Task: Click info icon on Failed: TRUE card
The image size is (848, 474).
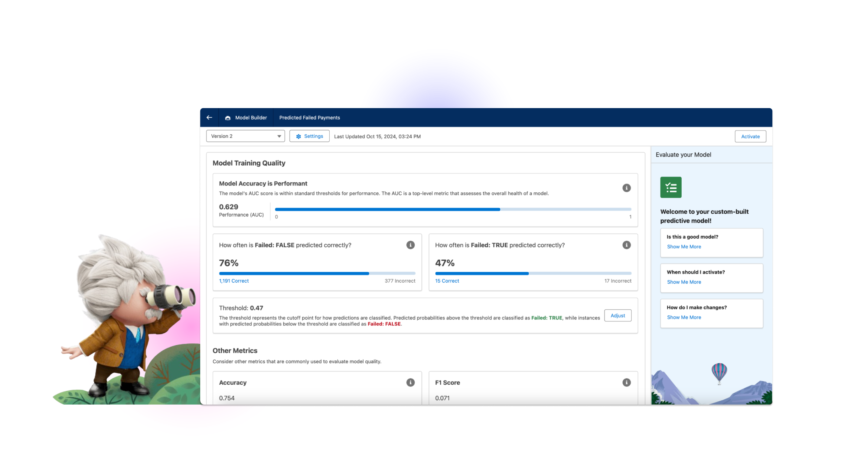Action: [x=626, y=245]
